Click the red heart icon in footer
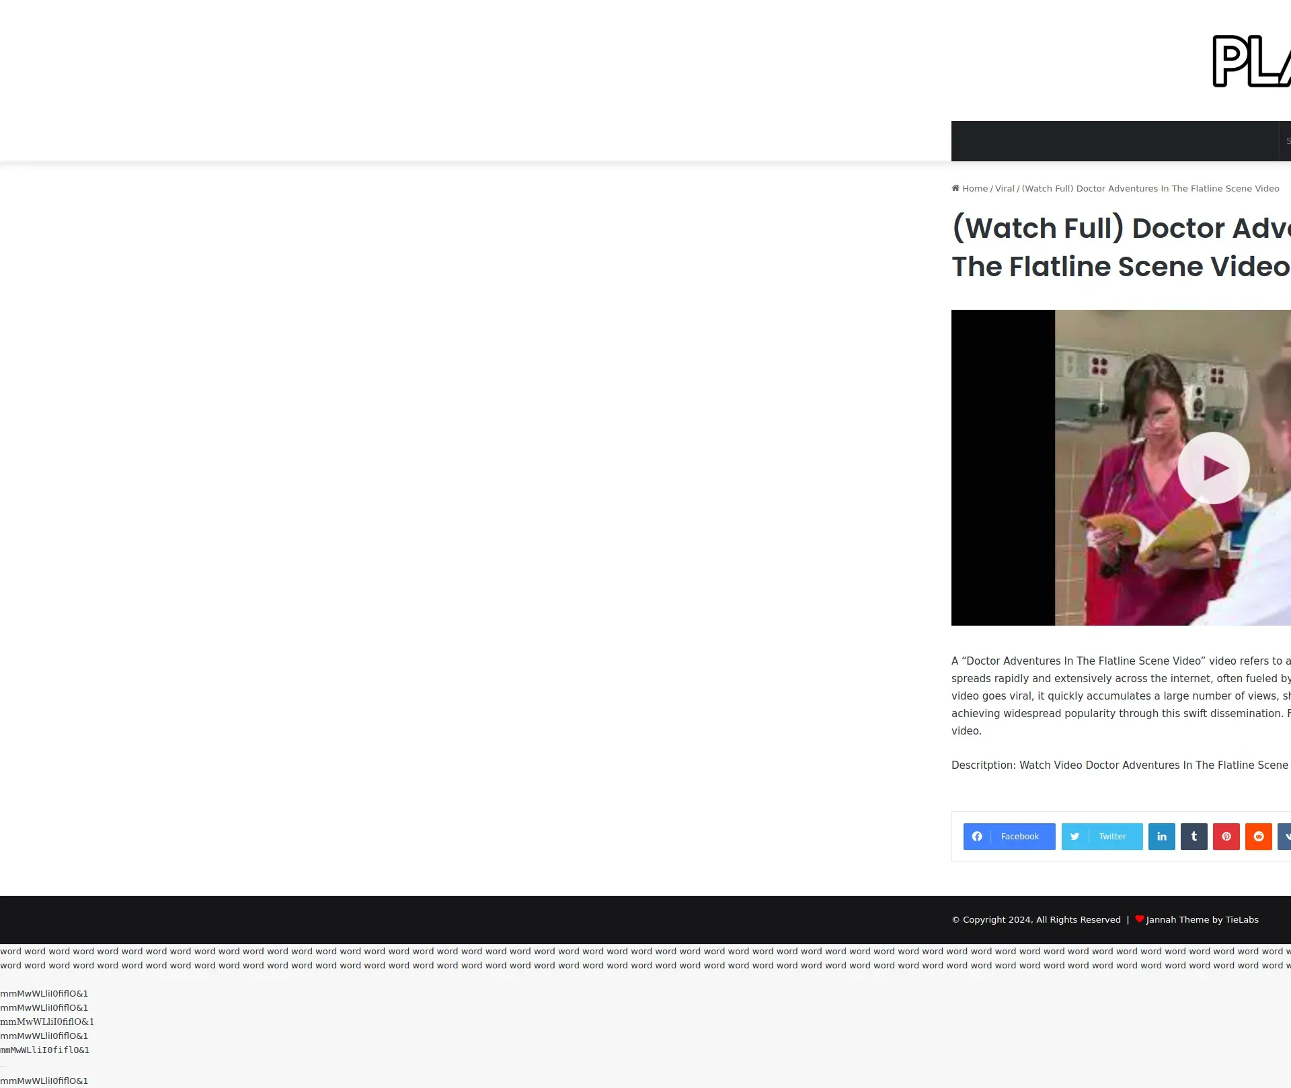Image resolution: width=1291 pixels, height=1088 pixels. pos(1139,919)
